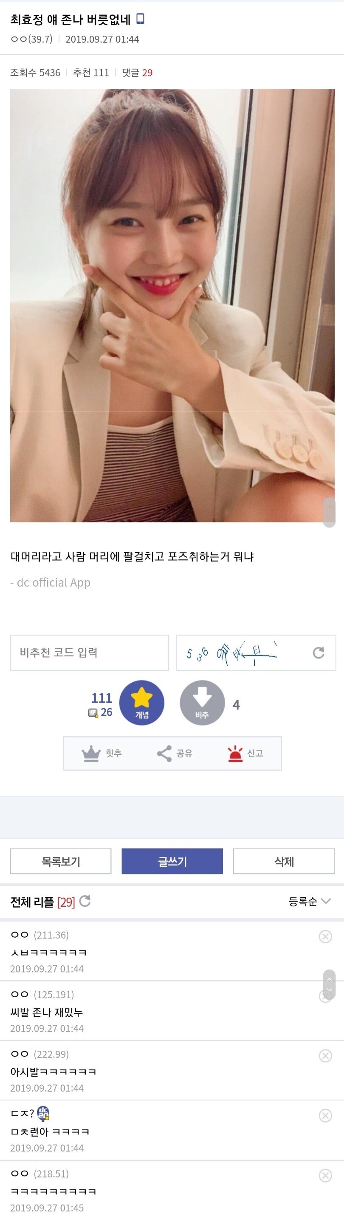
Task: Click the 댓글 29 comment count link
Action: (x=137, y=73)
